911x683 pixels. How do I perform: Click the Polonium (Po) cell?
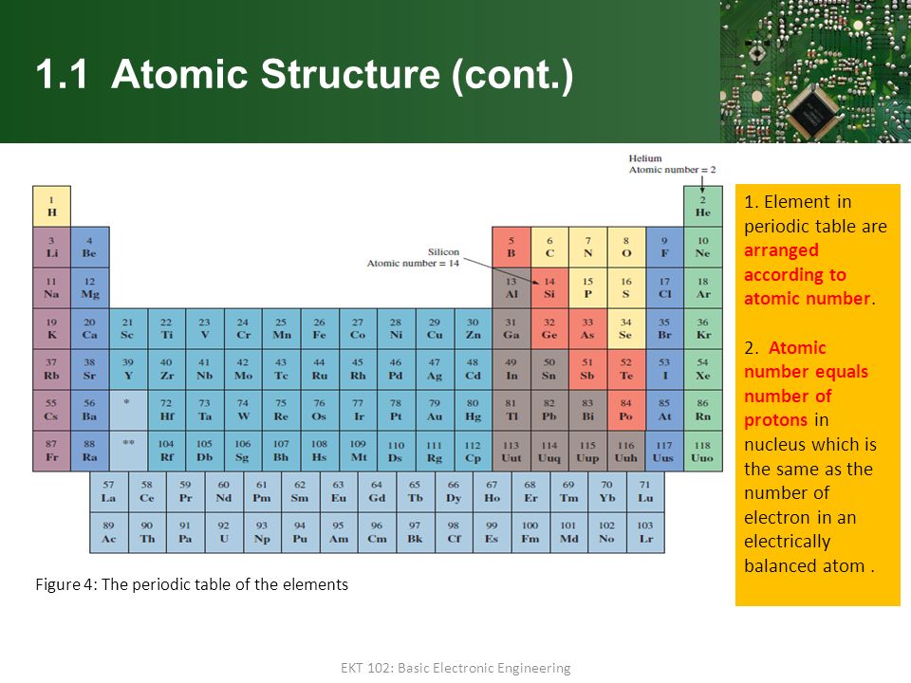pyautogui.click(x=626, y=410)
